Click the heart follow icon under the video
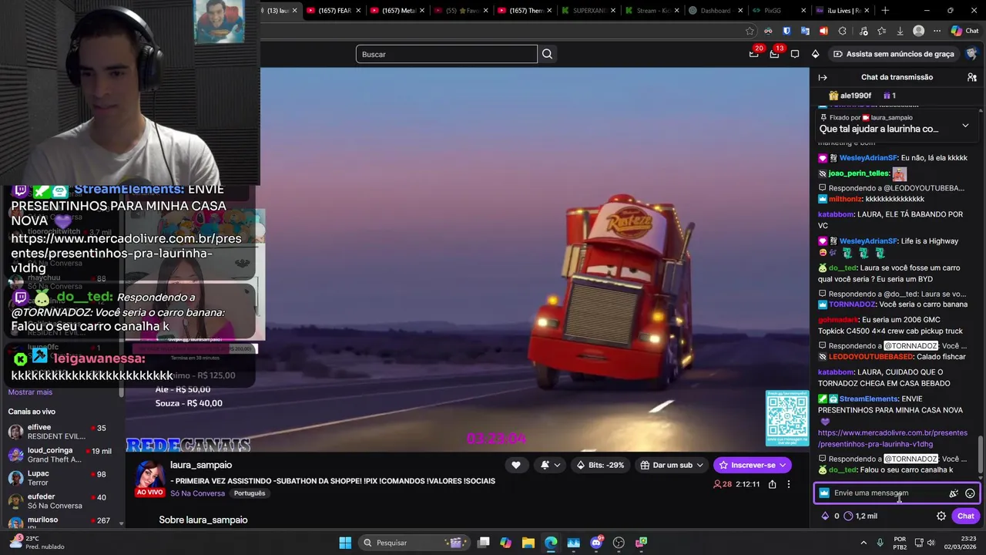Screen dimensions: 986x555 (515, 465)
